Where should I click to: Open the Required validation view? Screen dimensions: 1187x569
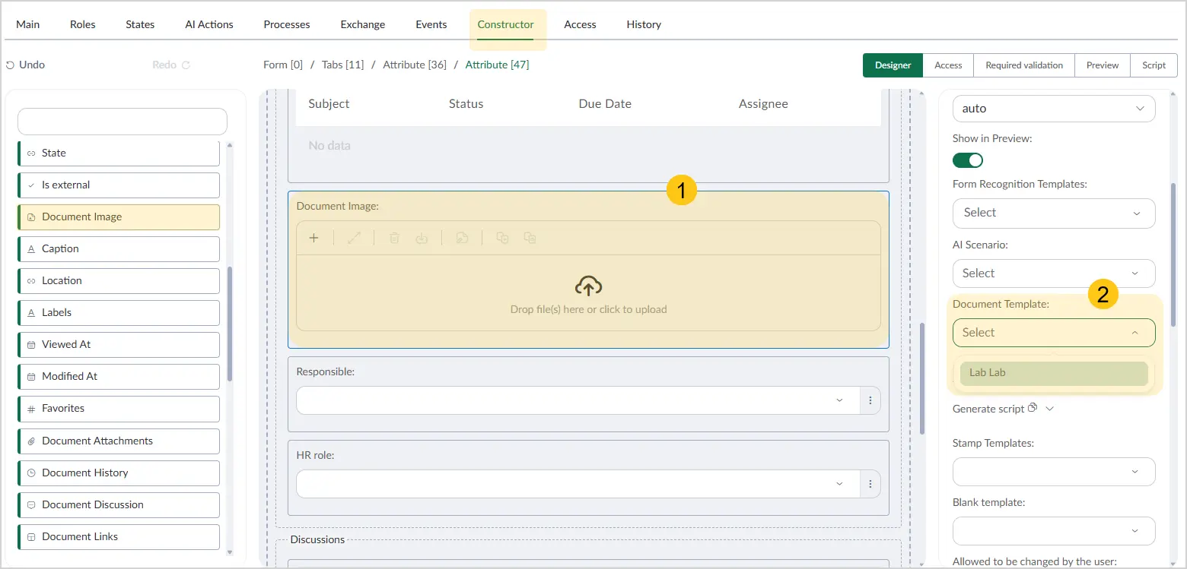(1024, 65)
